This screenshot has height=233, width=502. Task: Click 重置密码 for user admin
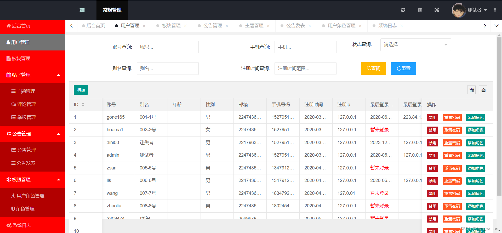(x=452, y=156)
